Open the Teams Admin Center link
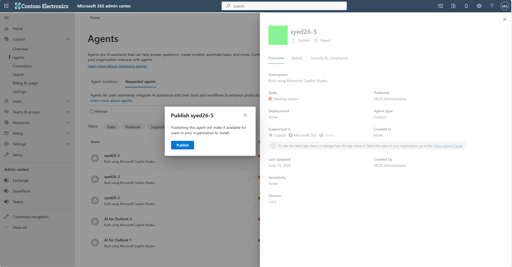The width and height of the screenshot is (512, 267). (x=448, y=146)
